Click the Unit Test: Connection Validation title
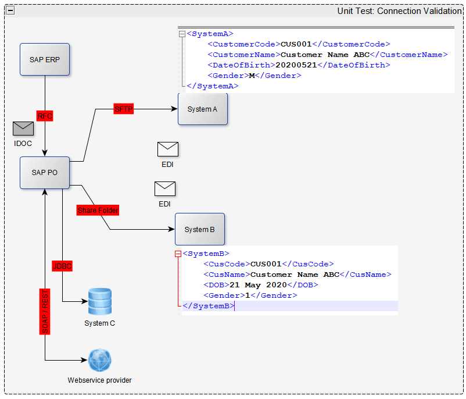Image resolution: width=466 pixels, height=399 pixels. tap(399, 11)
